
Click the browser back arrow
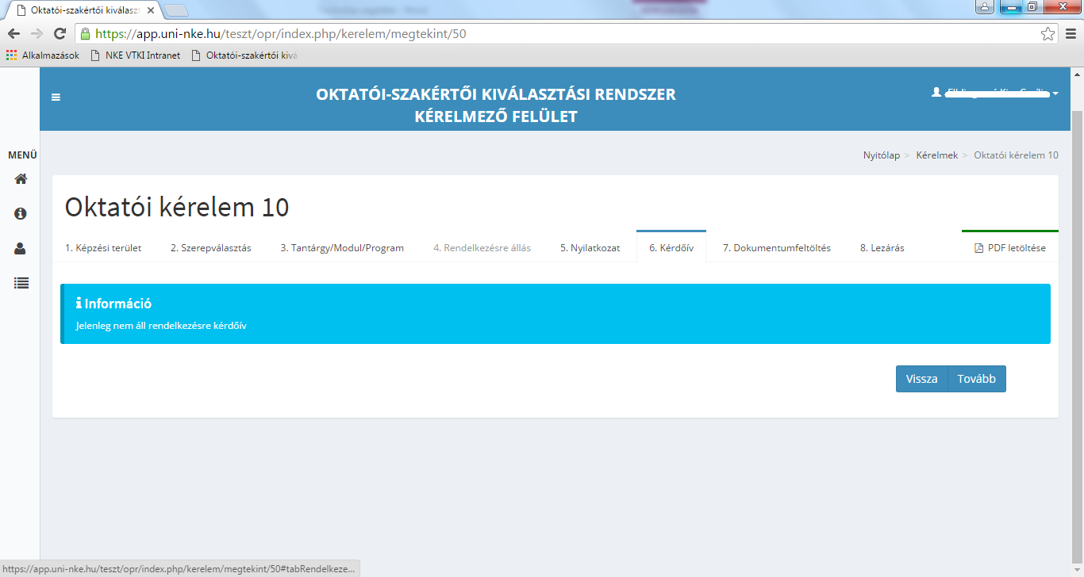pos(14,34)
